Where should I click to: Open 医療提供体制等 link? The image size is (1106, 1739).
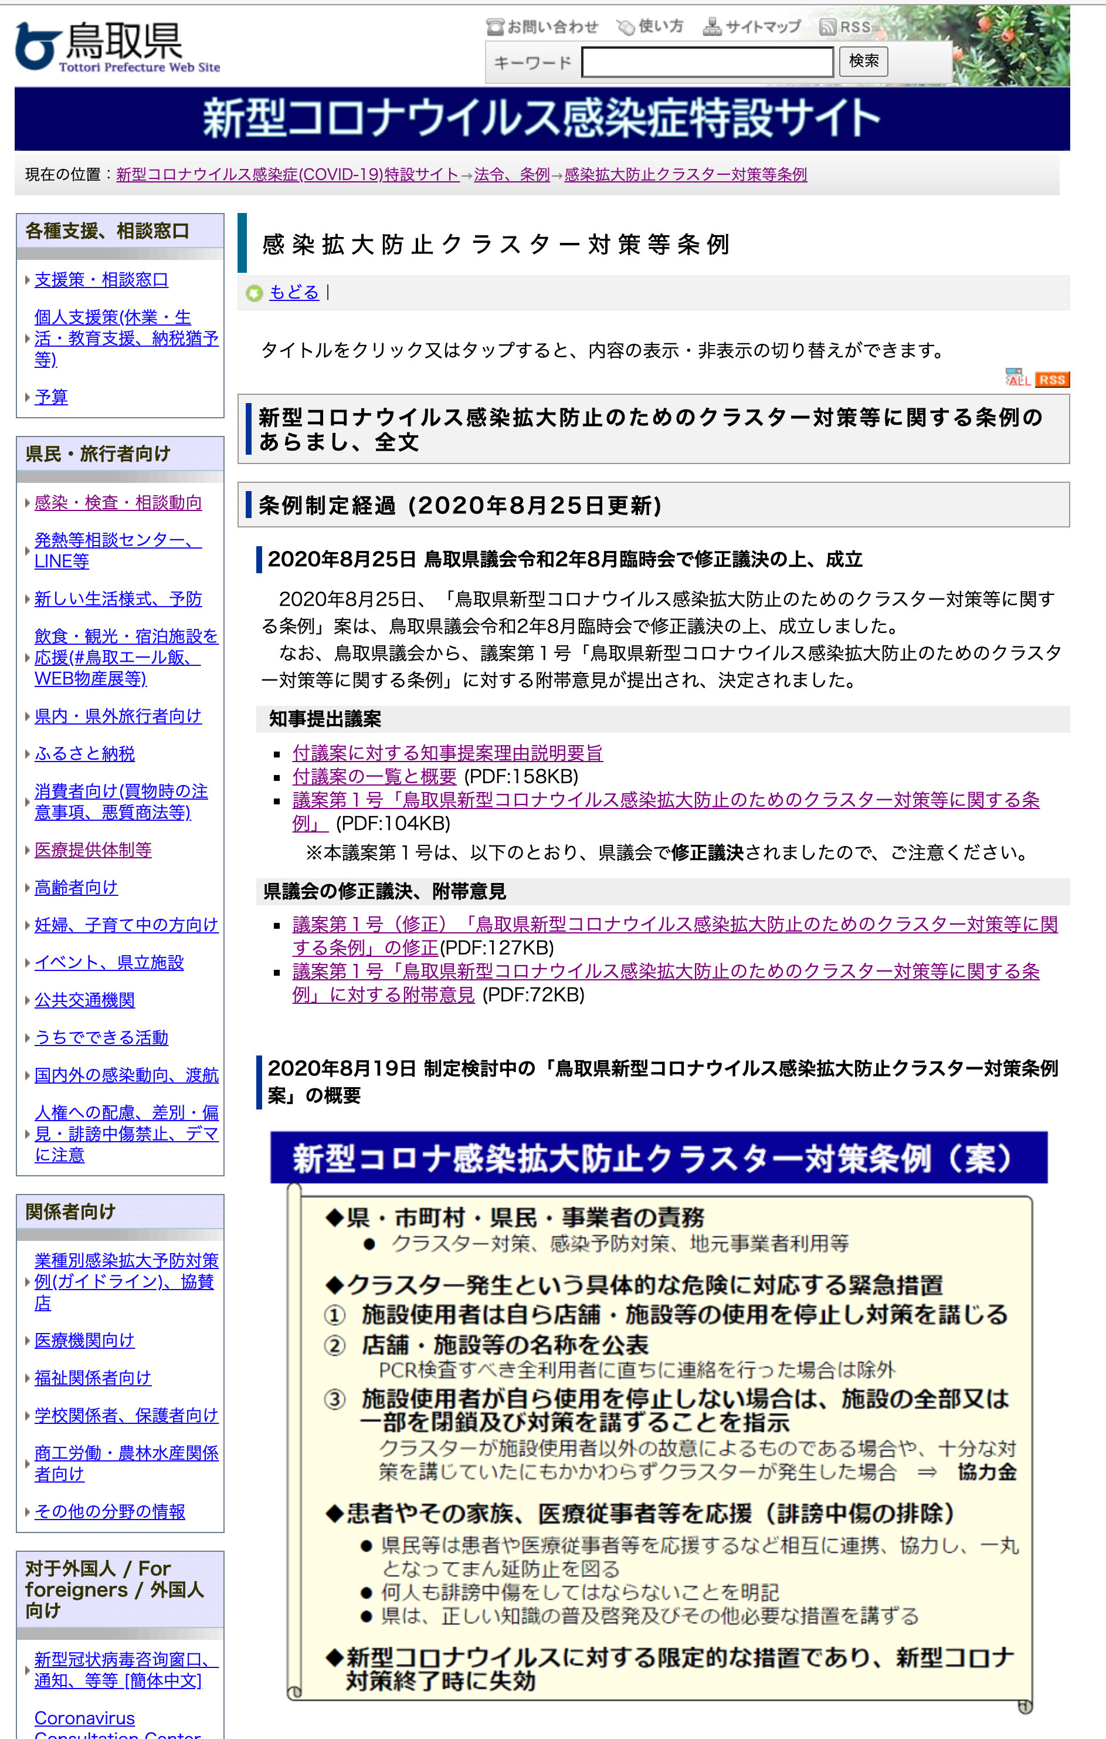pyautogui.click(x=93, y=850)
